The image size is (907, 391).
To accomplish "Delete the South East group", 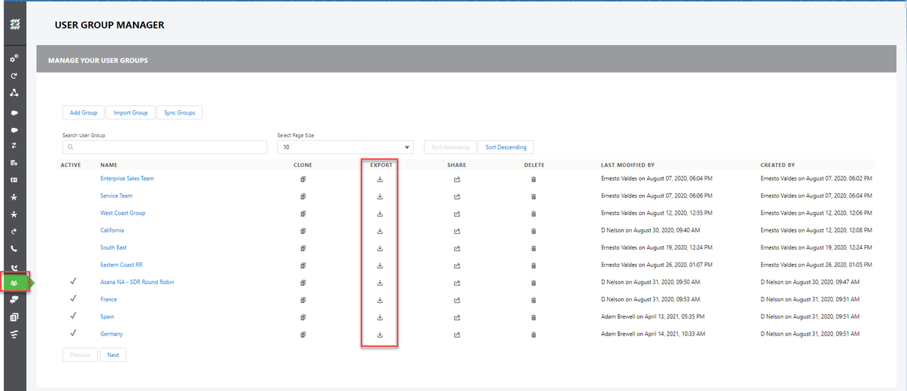I will (534, 248).
